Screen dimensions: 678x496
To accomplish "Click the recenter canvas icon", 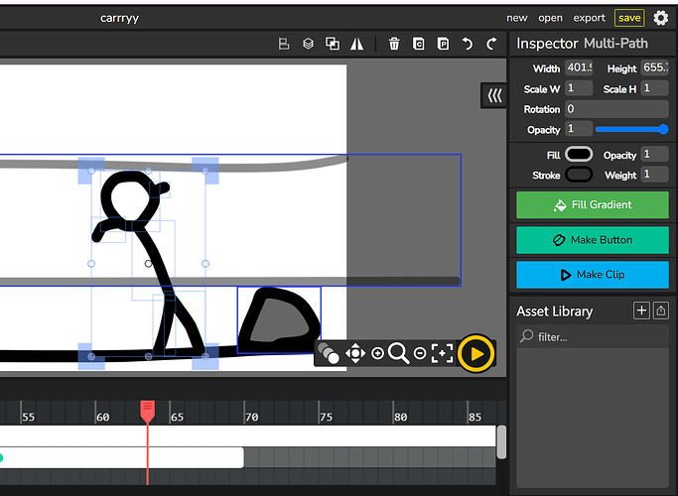I will [x=442, y=353].
